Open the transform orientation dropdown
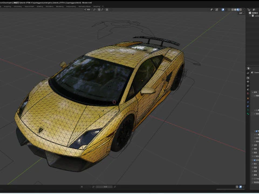The width and height of the screenshot is (259, 194). pyautogui.click(x=87, y=10)
